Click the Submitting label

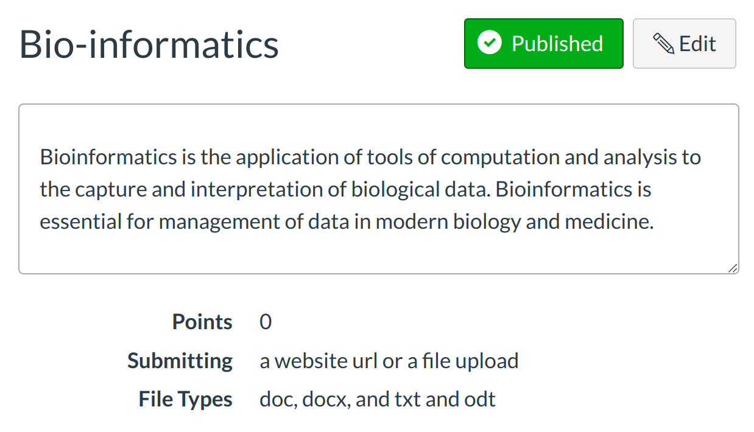coord(180,361)
